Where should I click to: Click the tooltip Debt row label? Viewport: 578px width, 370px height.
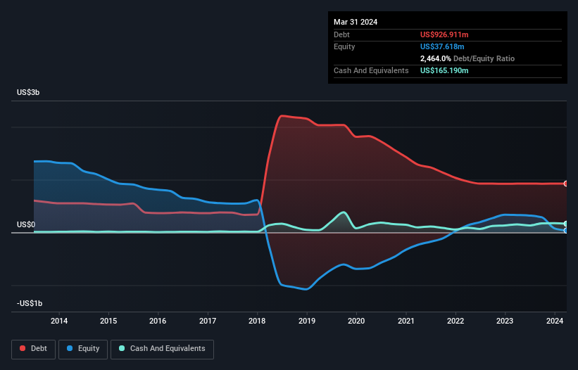pos(341,34)
